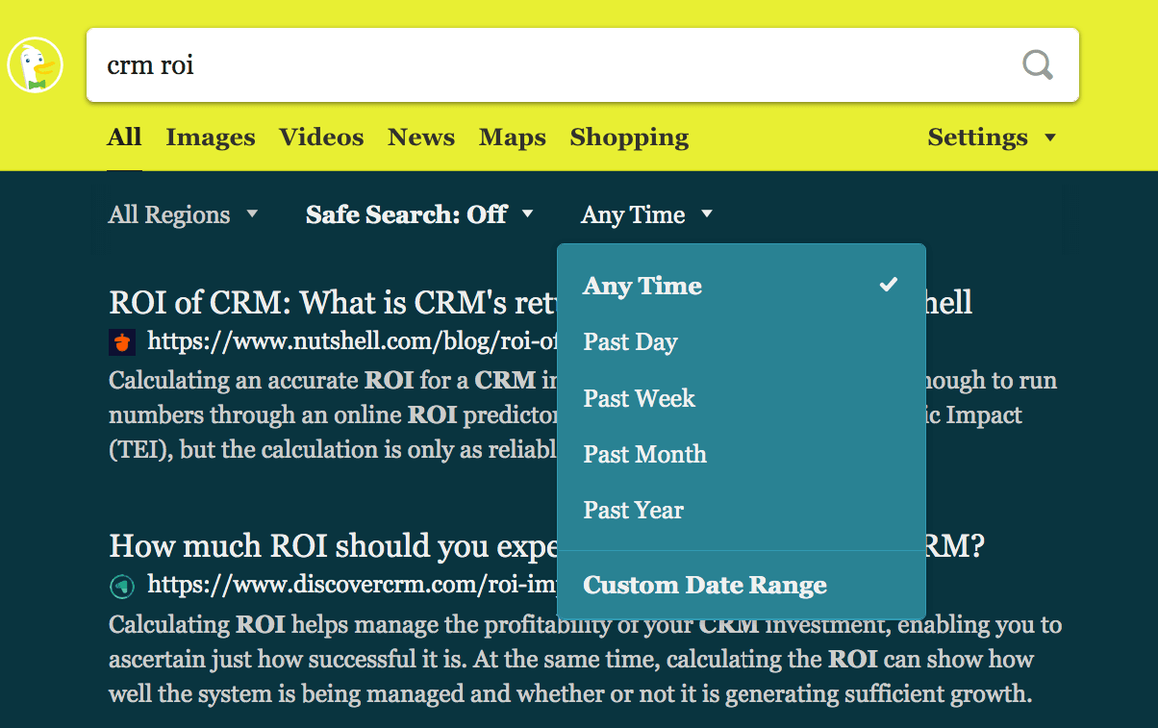Click the magnifying glass search icon
This screenshot has width=1158, height=728.
point(1038,65)
